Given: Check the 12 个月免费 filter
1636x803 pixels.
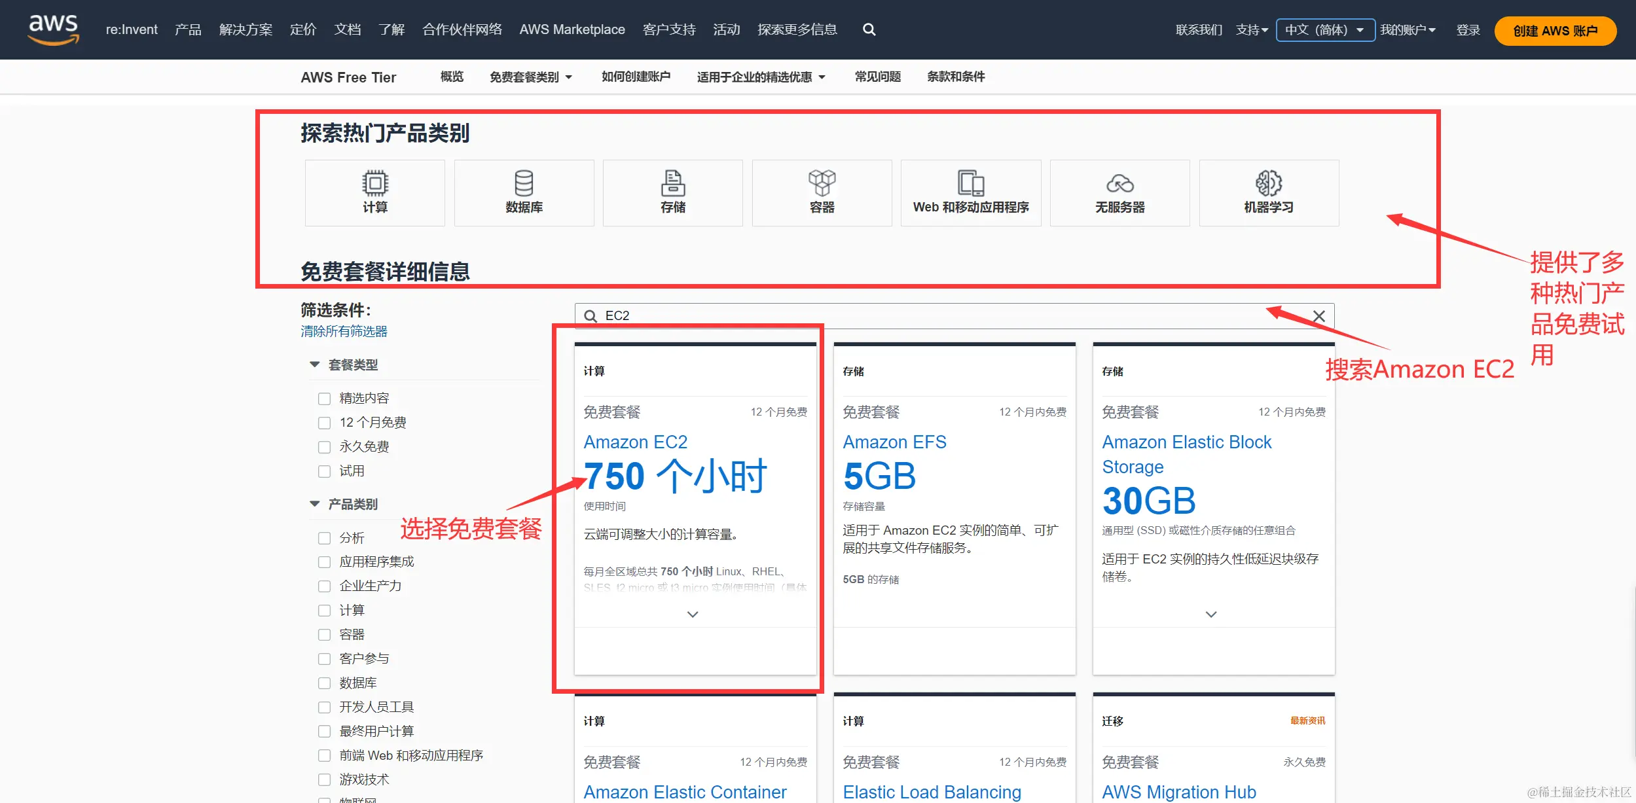Looking at the screenshot, I should coord(324,423).
